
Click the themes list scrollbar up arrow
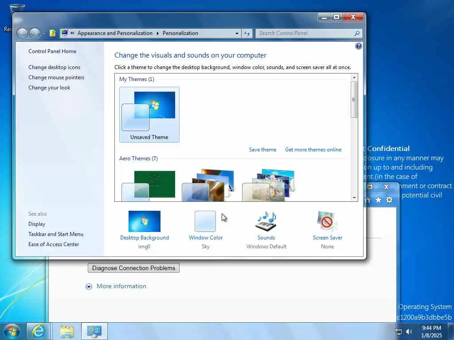coord(354,77)
